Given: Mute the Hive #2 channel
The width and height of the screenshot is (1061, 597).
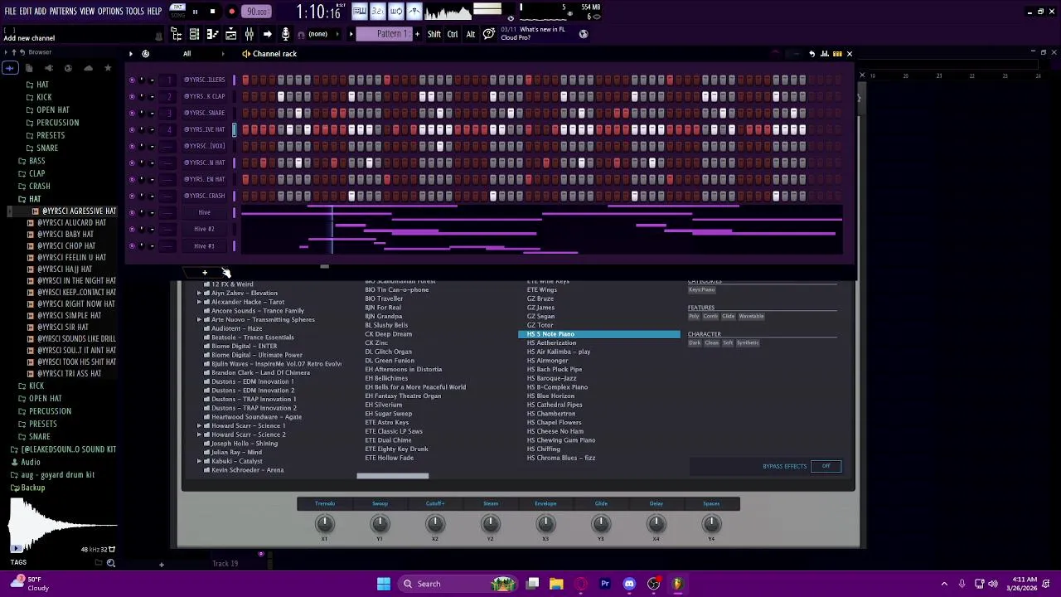Looking at the screenshot, I should 132,229.
